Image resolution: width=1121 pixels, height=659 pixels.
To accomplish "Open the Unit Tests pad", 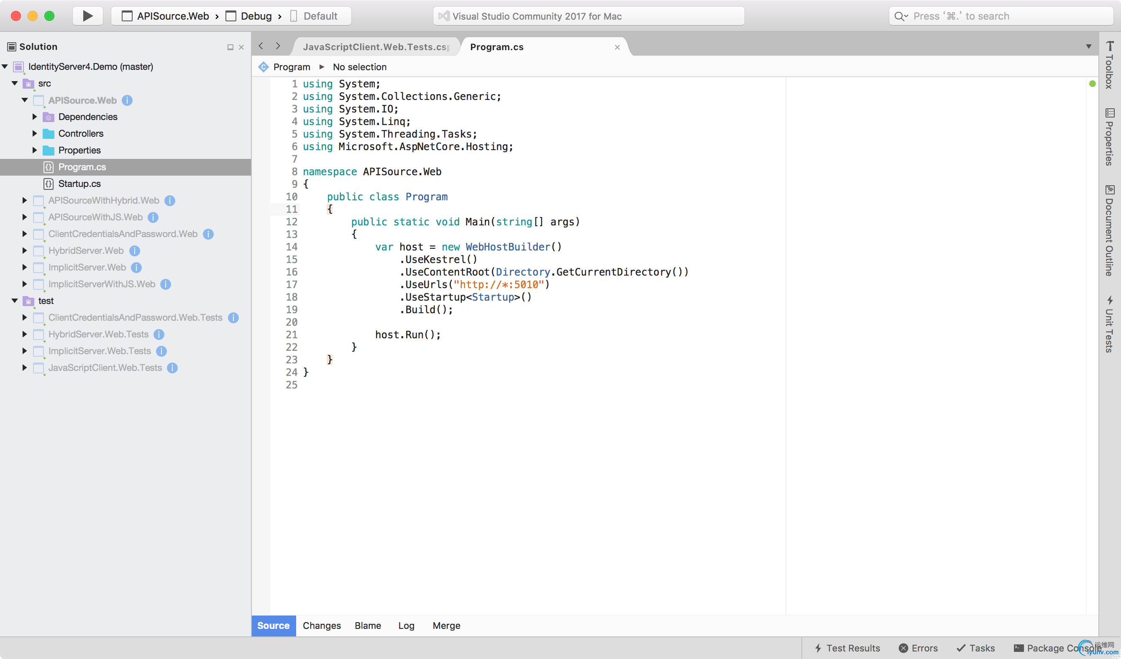I will pos(1109,324).
